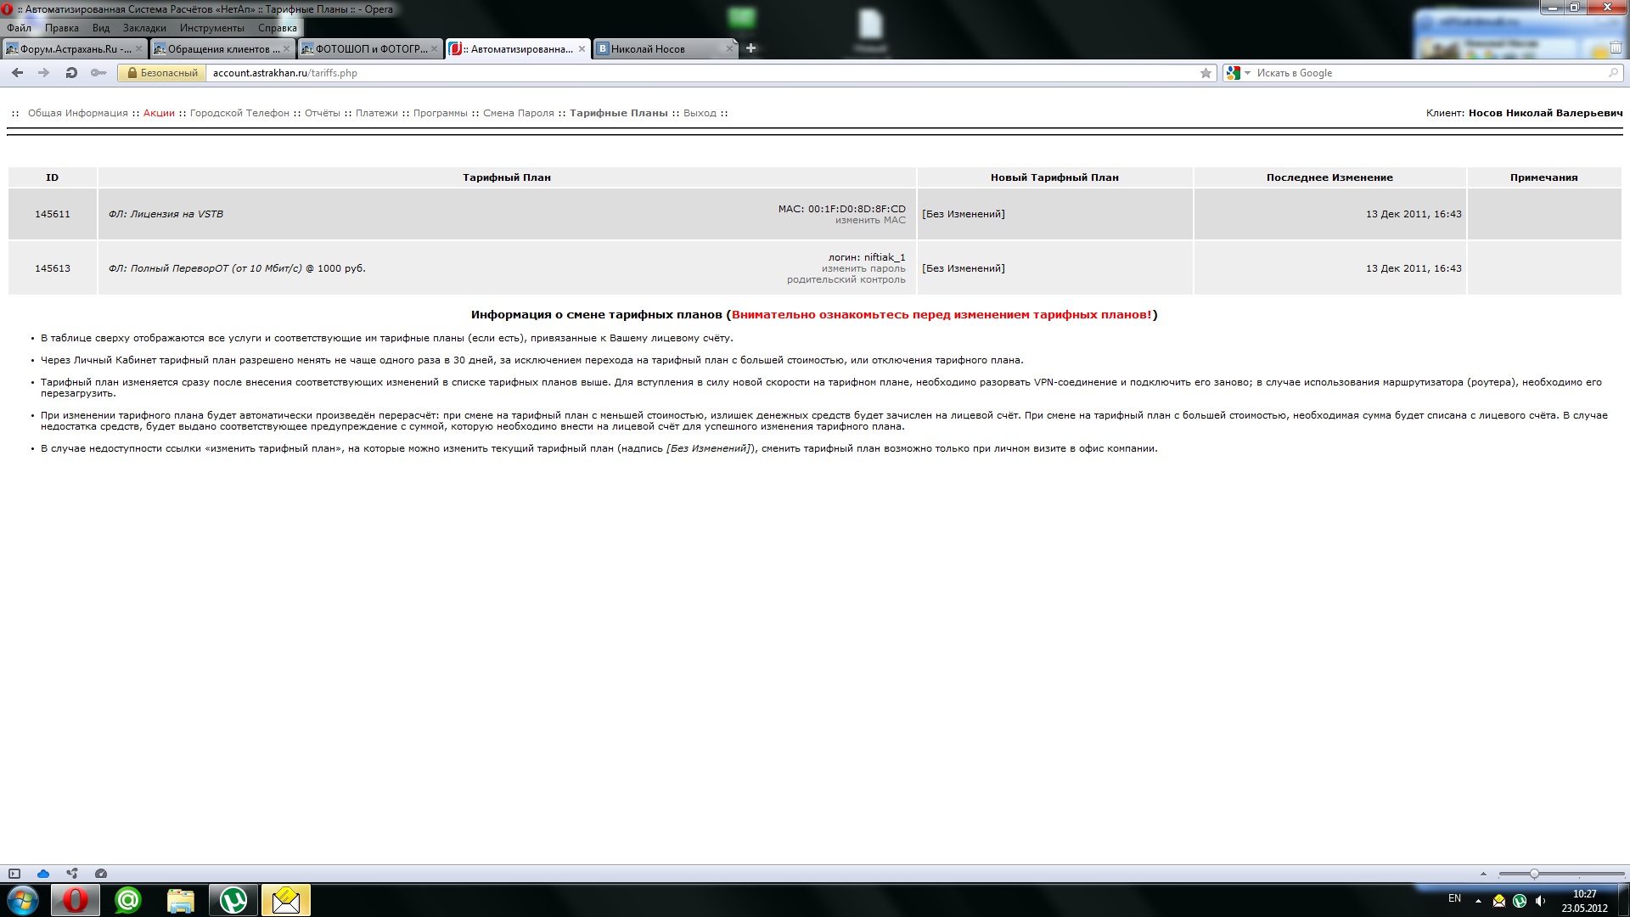The width and height of the screenshot is (1630, 917).
Task: Click the ID 145611 cell
Action: [x=53, y=214]
